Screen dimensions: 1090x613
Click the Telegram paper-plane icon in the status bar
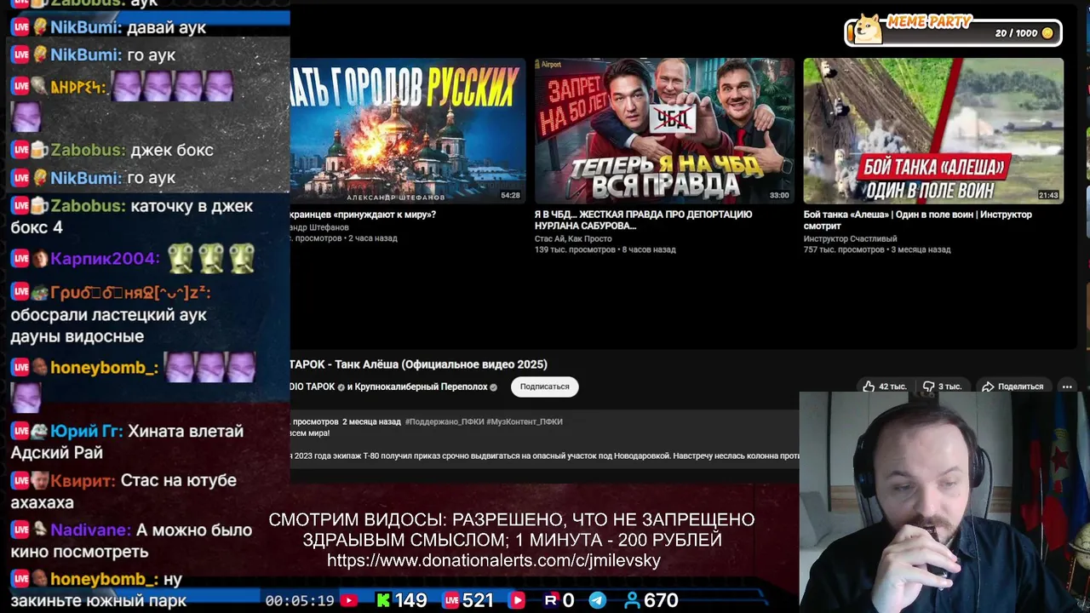point(598,600)
